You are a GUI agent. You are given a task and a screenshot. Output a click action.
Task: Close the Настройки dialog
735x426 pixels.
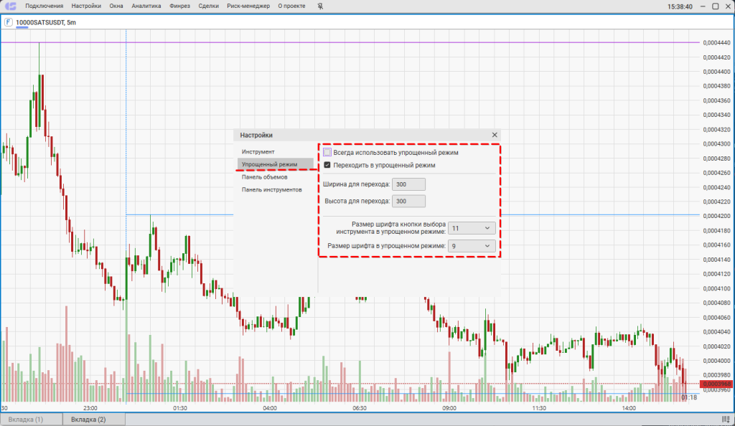(494, 135)
